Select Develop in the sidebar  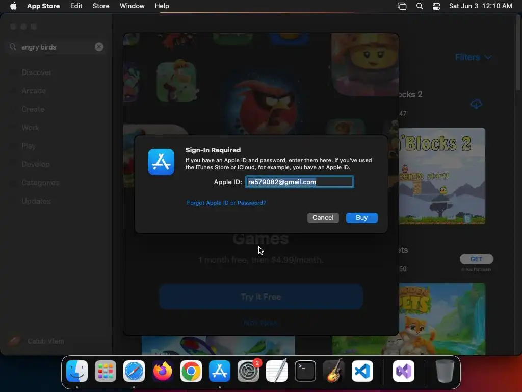coord(36,164)
